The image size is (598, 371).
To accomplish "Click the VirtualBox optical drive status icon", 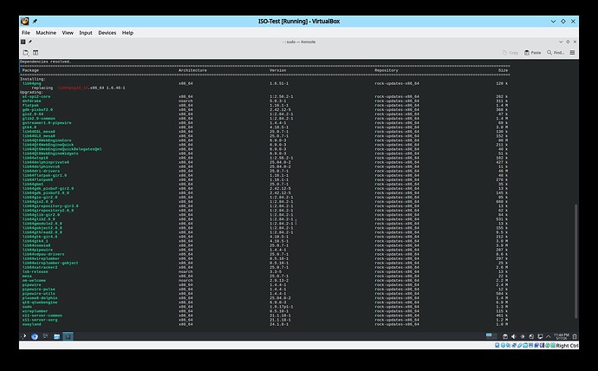I will [x=503, y=346].
